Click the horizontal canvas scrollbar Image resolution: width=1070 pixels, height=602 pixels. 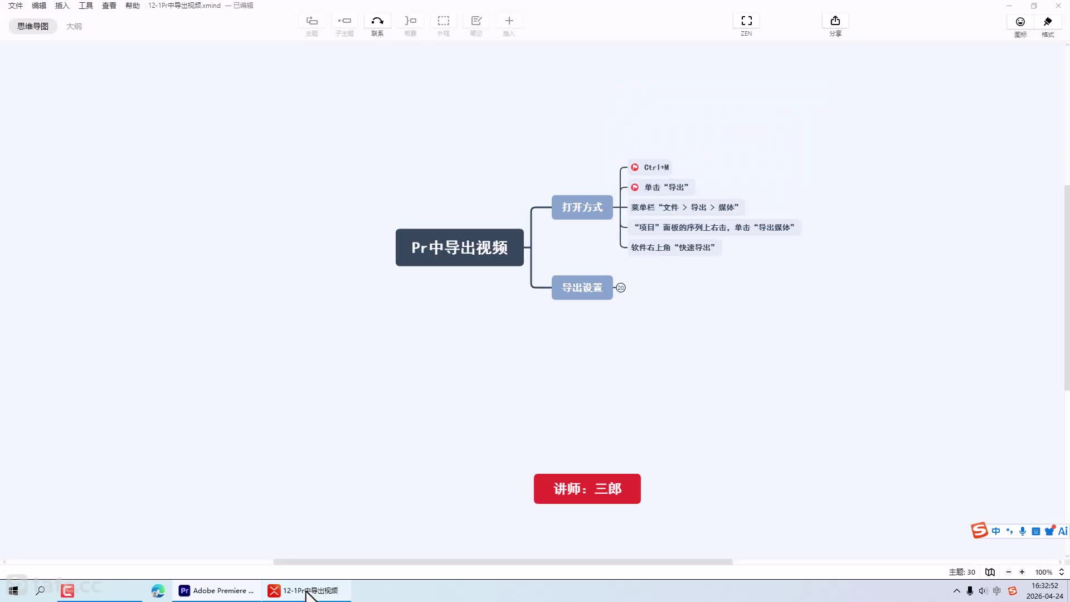pos(503,562)
